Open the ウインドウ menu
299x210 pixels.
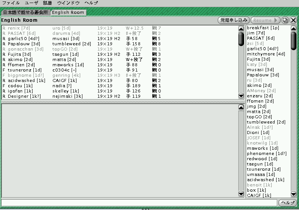(68, 3)
